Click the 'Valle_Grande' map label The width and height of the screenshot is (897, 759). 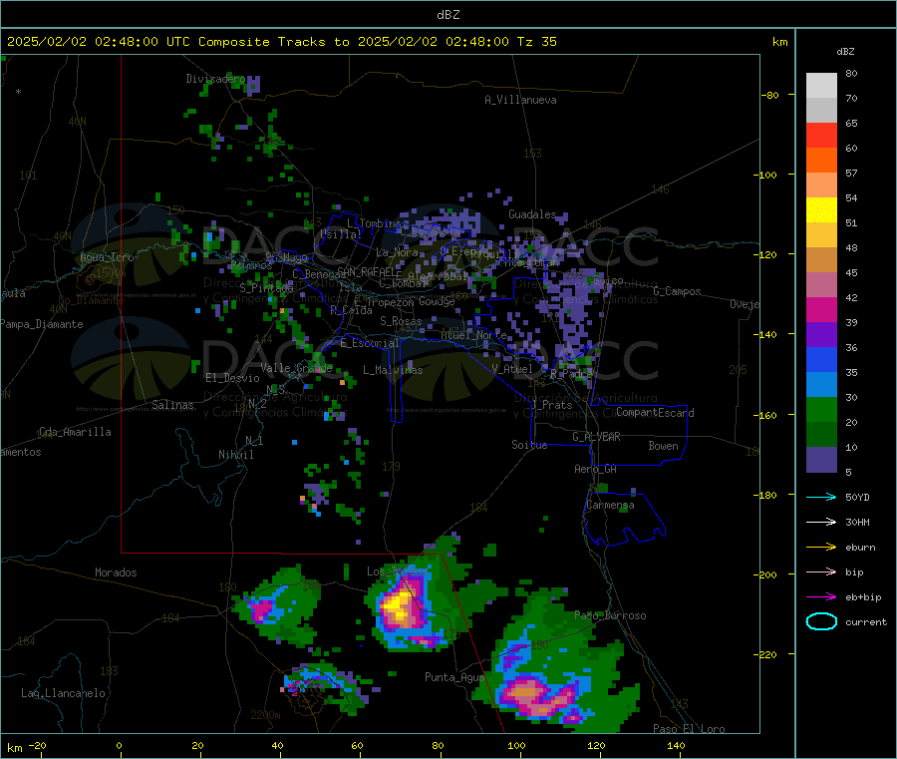296,368
